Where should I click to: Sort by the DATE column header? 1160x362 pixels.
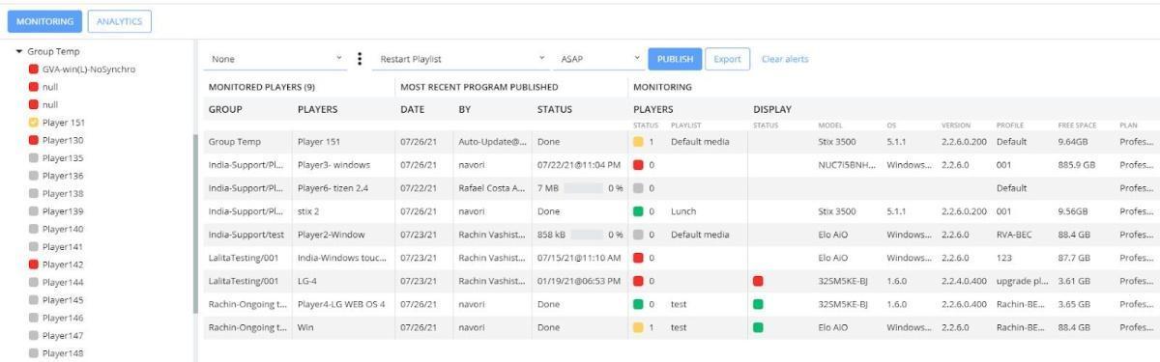tap(412, 109)
